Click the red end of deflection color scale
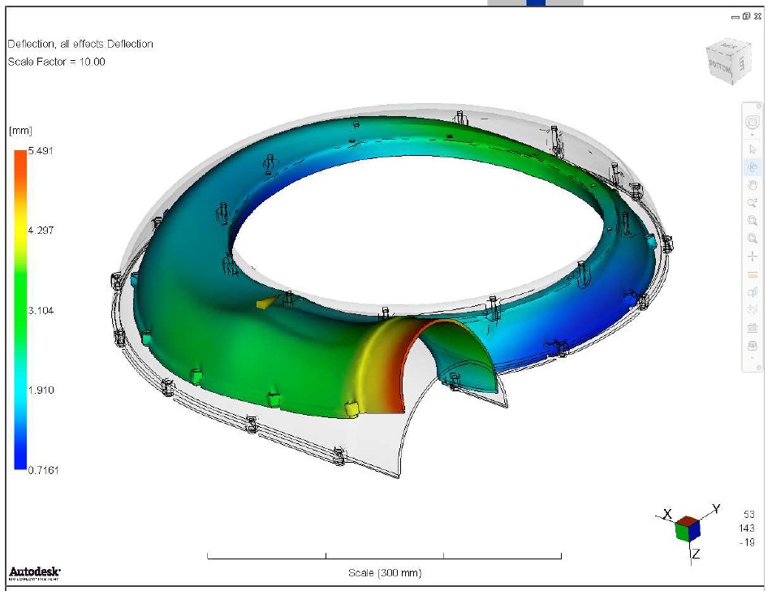The width and height of the screenshot is (772, 591). tap(20, 156)
